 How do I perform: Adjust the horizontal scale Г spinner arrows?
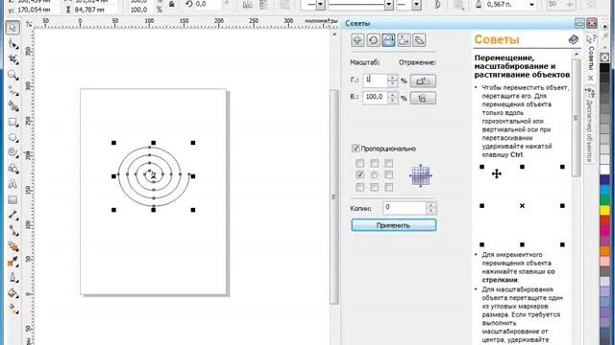pyautogui.click(x=393, y=80)
